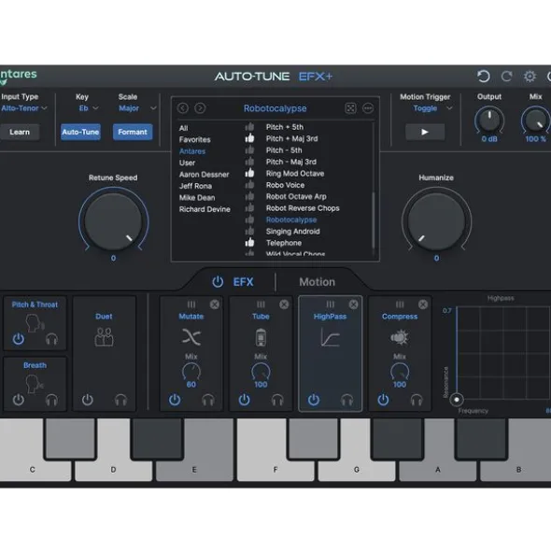
Task: Open the Input Type Alto-Tenor dropdown
Action: tap(24, 108)
